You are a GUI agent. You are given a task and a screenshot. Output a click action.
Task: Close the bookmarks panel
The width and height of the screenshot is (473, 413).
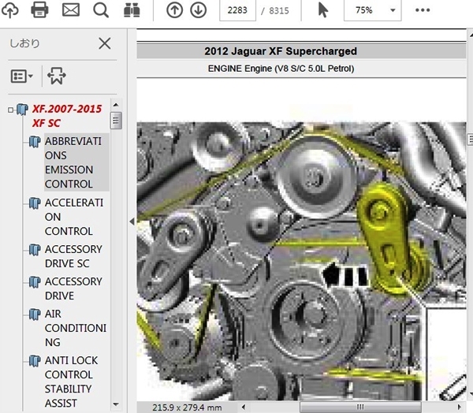pyautogui.click(x=104, y=43)
